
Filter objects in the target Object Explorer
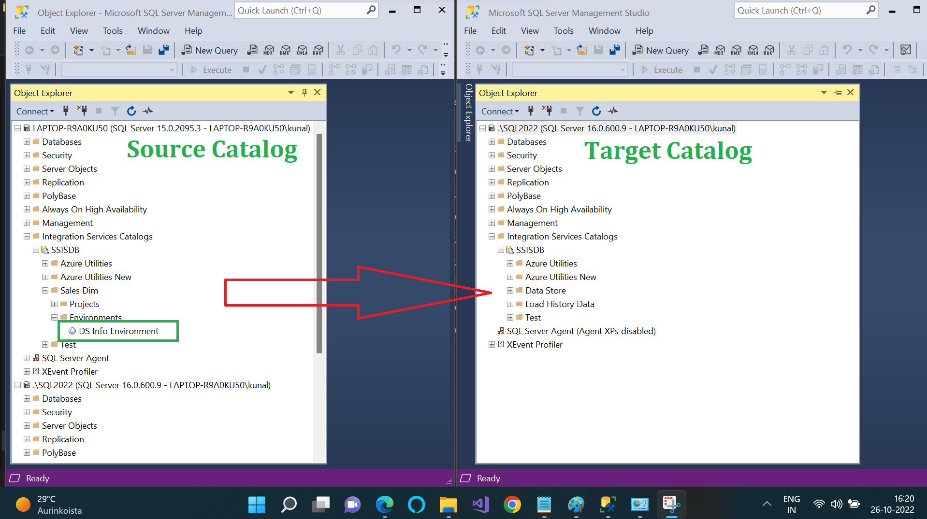(579, 111)
